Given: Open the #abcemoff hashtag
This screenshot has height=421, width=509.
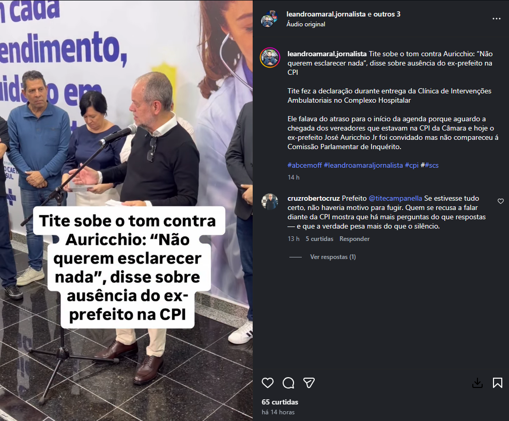Looking at the screenshot, I should click(x=304, y=165).
